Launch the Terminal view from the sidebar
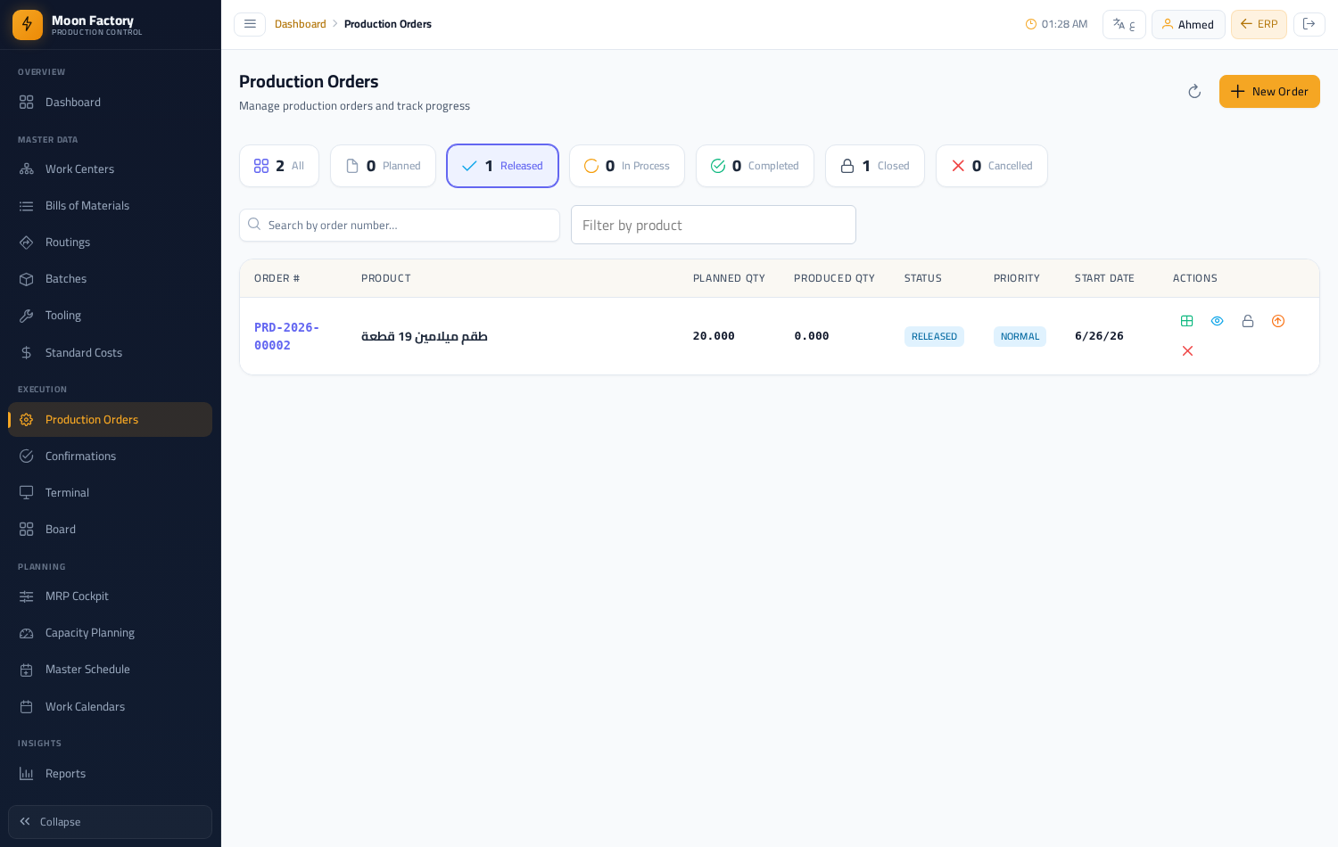1338x847 pixels. (111, 493)
